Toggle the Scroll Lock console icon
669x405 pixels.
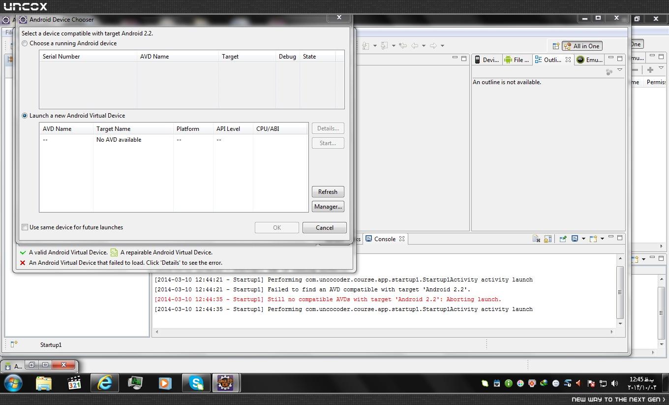[547, 239]
